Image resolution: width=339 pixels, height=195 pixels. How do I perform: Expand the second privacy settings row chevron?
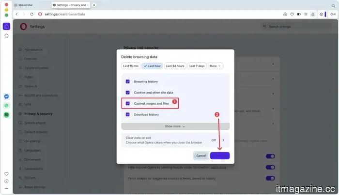[273, 79]
